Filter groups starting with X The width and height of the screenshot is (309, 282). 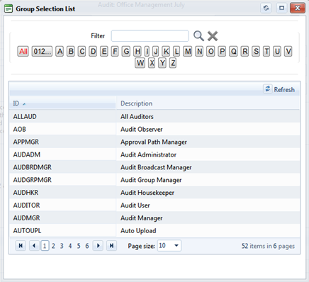point(152,63)
